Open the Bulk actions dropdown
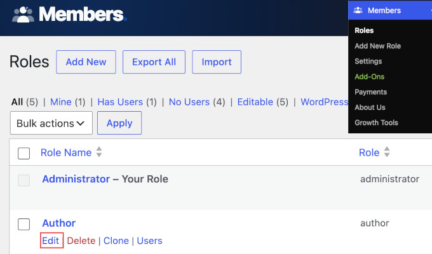The image size is (432, 254). pos(51,123)
